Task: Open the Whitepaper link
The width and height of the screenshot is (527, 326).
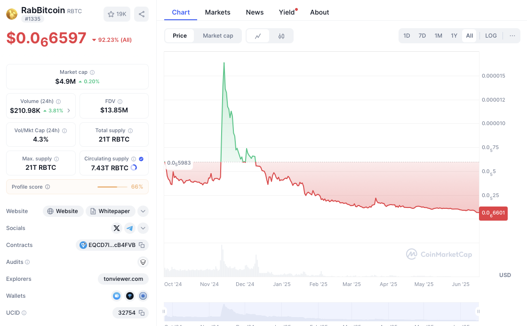Action: (x=111, y=211)
